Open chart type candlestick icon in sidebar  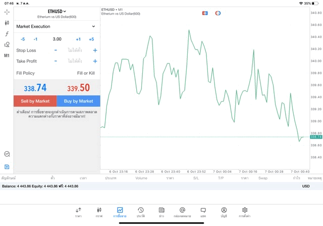pos(7,23)
